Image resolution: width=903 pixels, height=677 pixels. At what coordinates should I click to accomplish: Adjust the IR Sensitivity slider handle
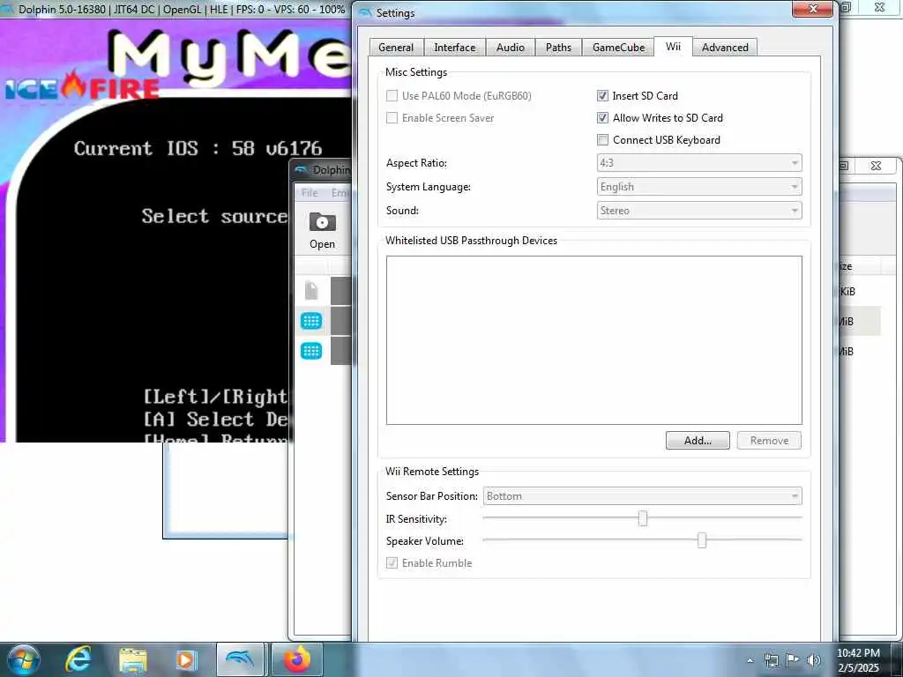643,518
